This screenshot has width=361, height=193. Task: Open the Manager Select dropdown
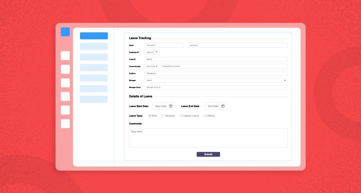(x=216, y=80)
